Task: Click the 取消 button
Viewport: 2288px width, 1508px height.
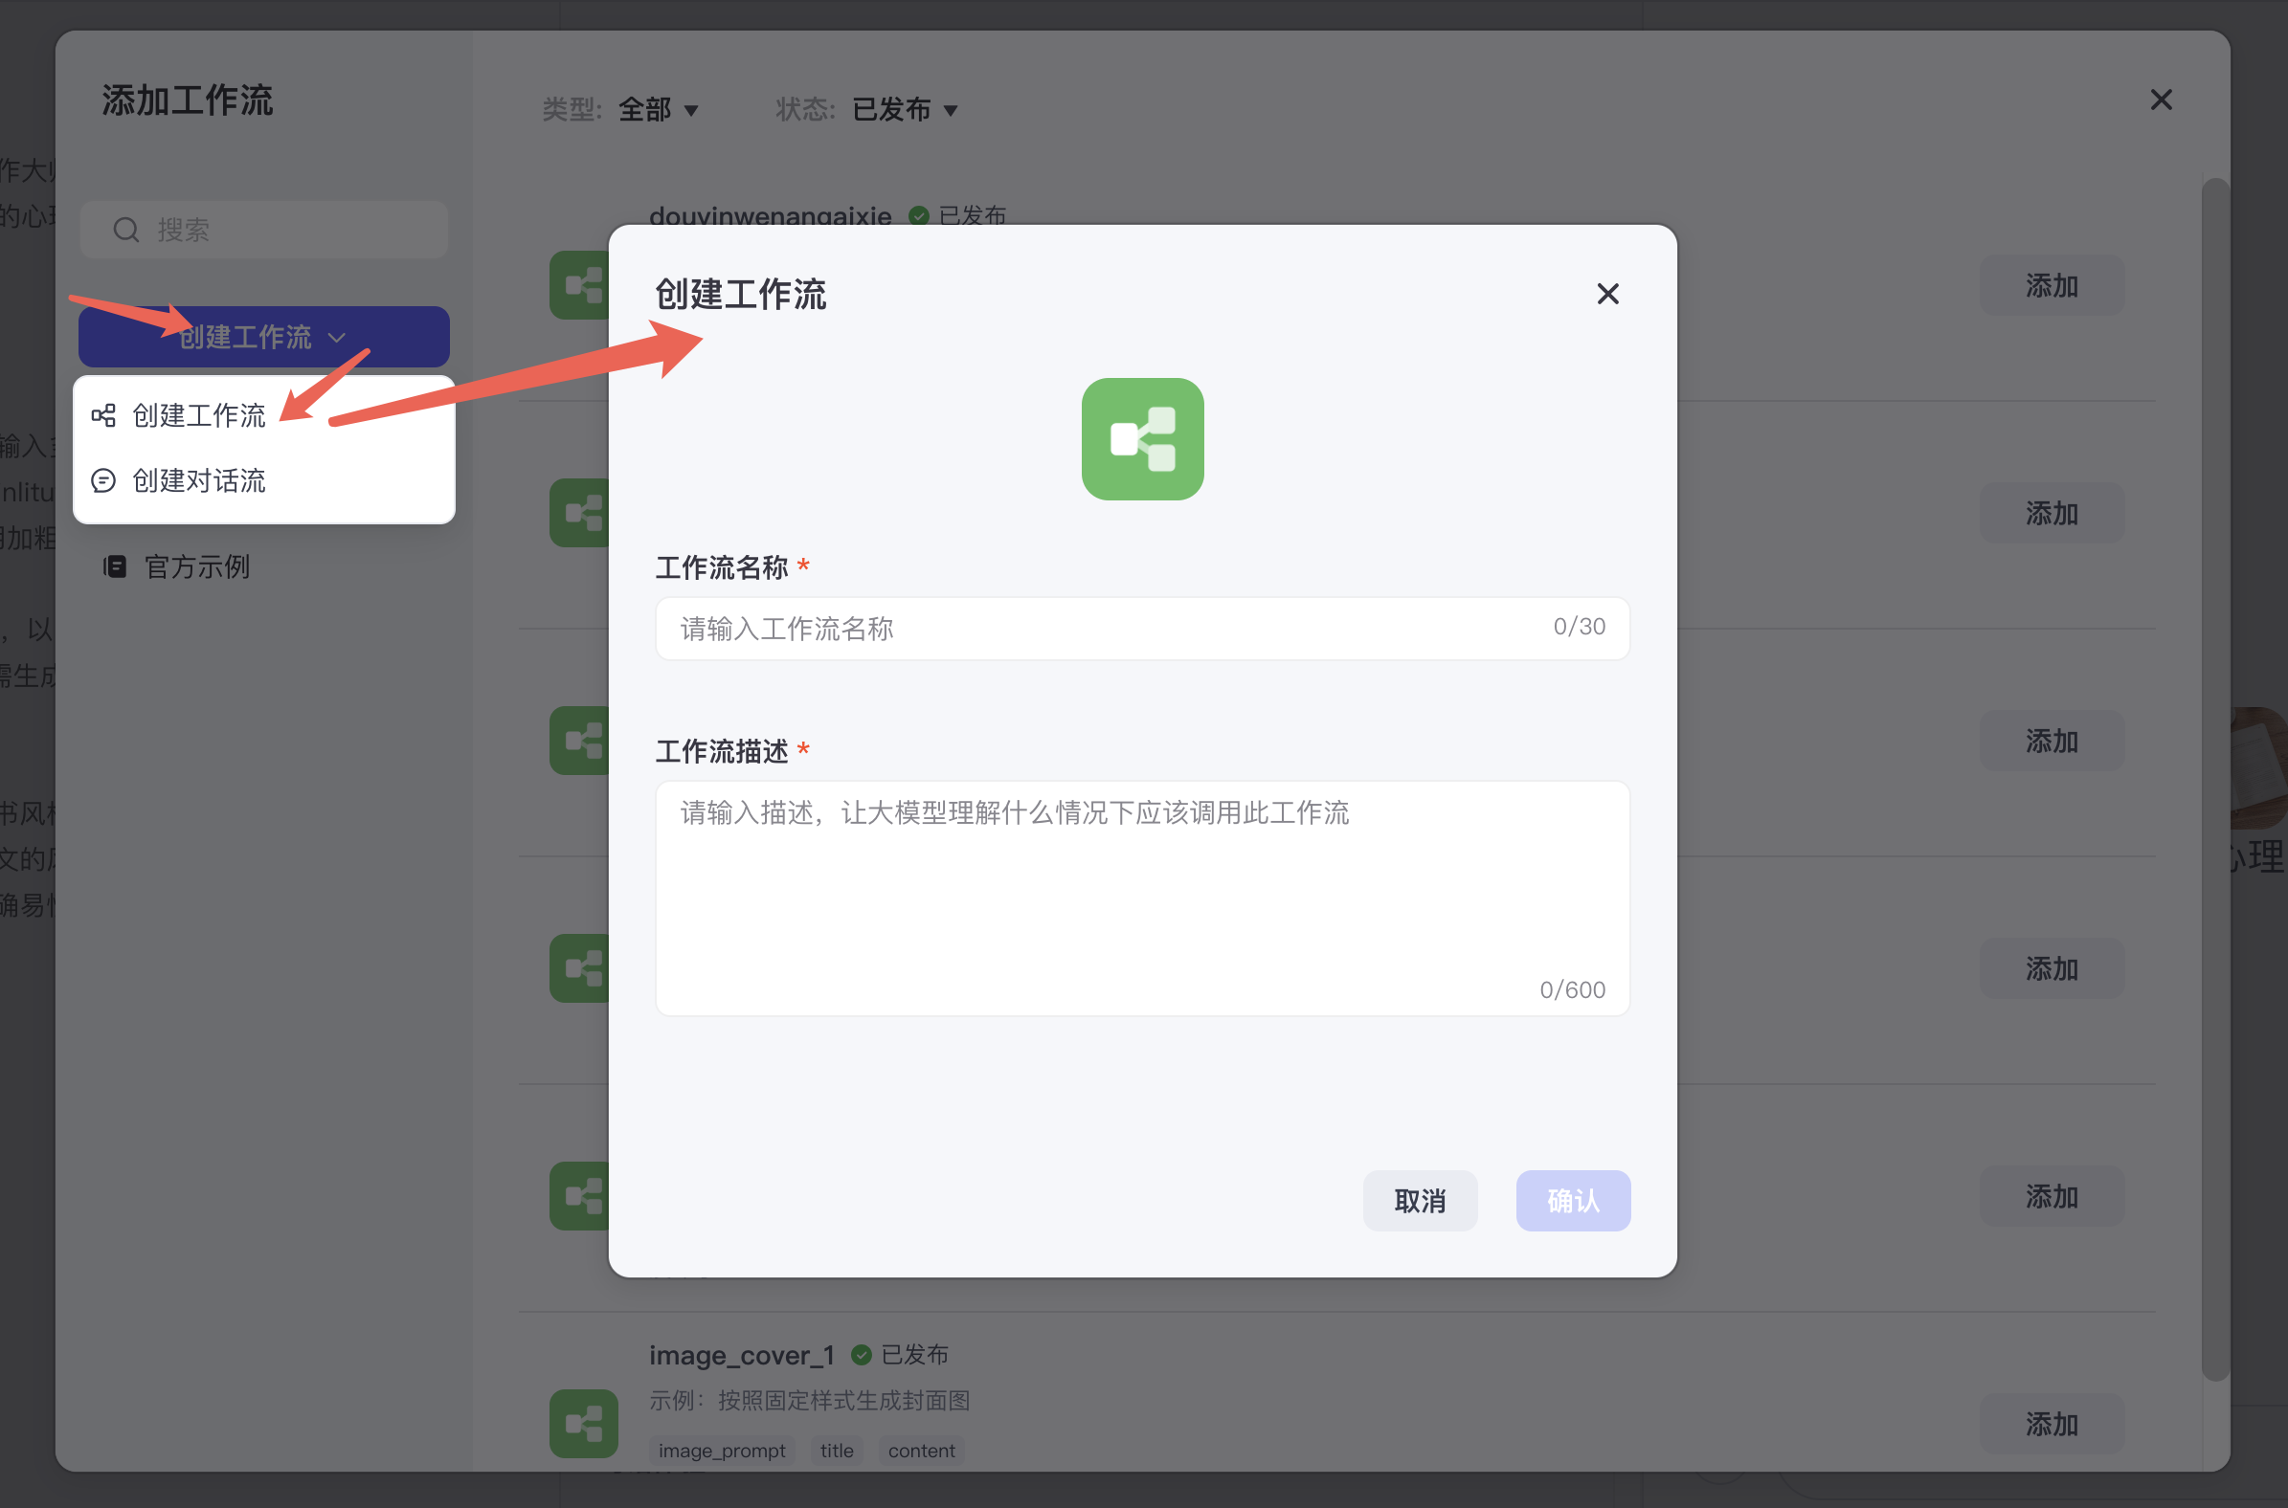Action: (x=1419, y=1199)
